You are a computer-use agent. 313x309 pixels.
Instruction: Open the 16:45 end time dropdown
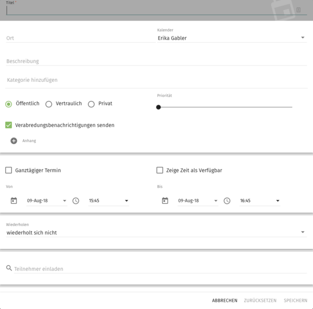(259, 201)
